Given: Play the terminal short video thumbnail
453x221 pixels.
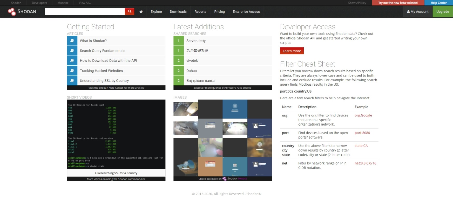Looking at the screenshot, I should (116, 134).
